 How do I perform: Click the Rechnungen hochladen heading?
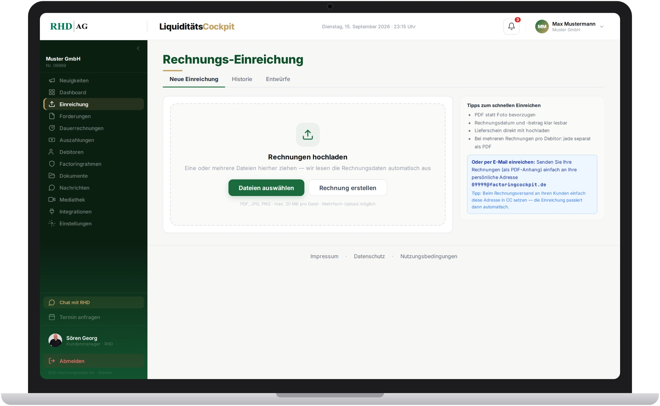(x=308, y=157)
